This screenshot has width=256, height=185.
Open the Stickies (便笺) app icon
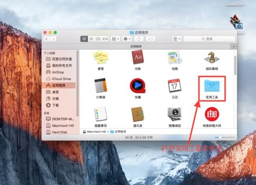[x=100, y=57]
